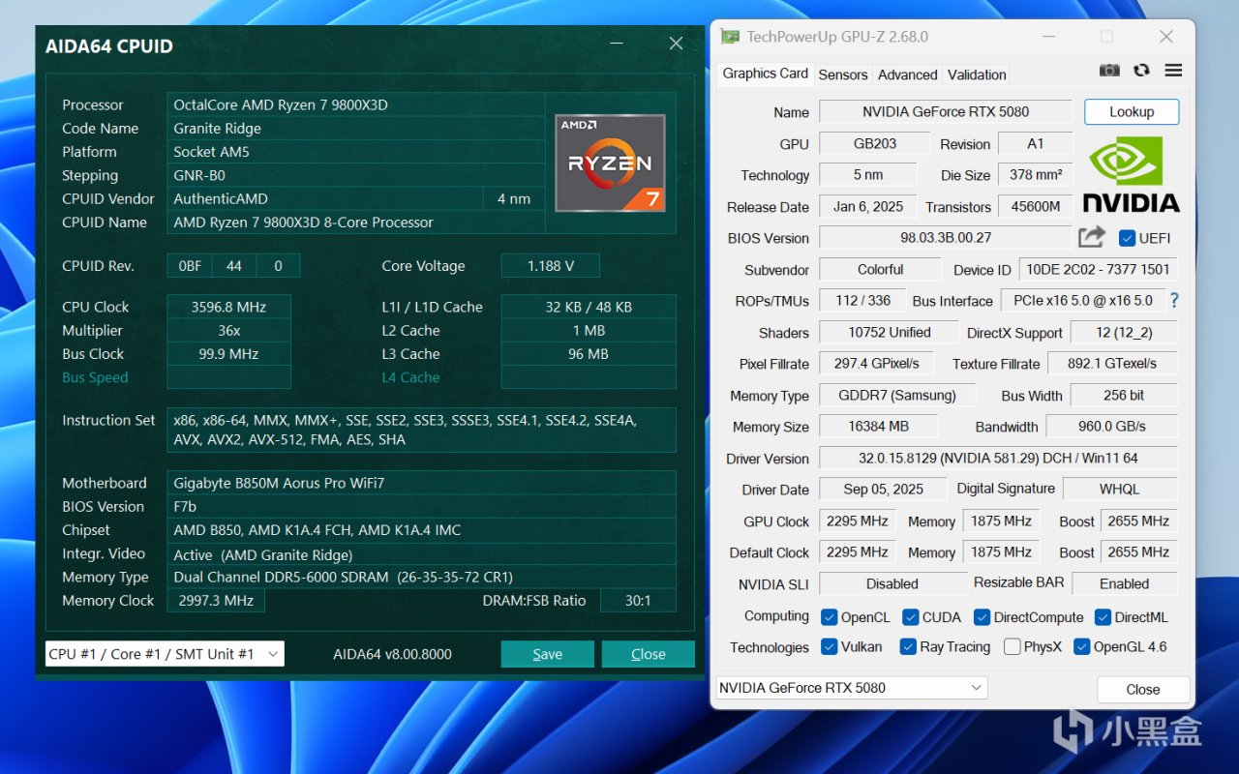Open the GPU selection dropdown in GPU-Z

coord(852,688)
